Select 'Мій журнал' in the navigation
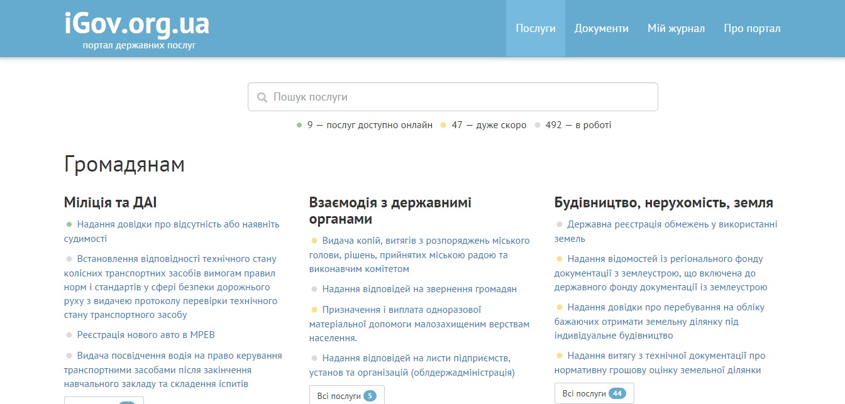 click(x=676, y=28)
